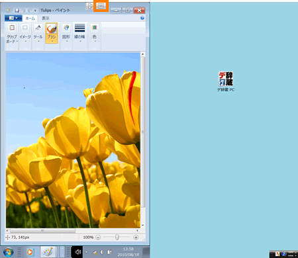The image size is (298, 258).
Task: Click the orange-highlighted window arrange button above the title bar
Action: click(x=101, y=6)
